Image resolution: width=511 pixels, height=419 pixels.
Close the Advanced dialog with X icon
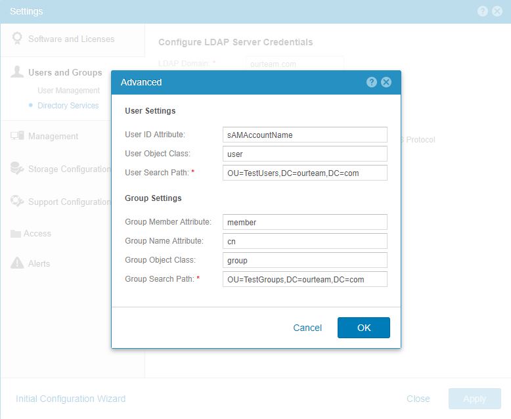[x=386, y=82]
